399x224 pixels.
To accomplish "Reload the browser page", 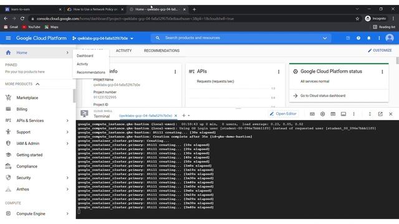I will (x=22, y=19).
